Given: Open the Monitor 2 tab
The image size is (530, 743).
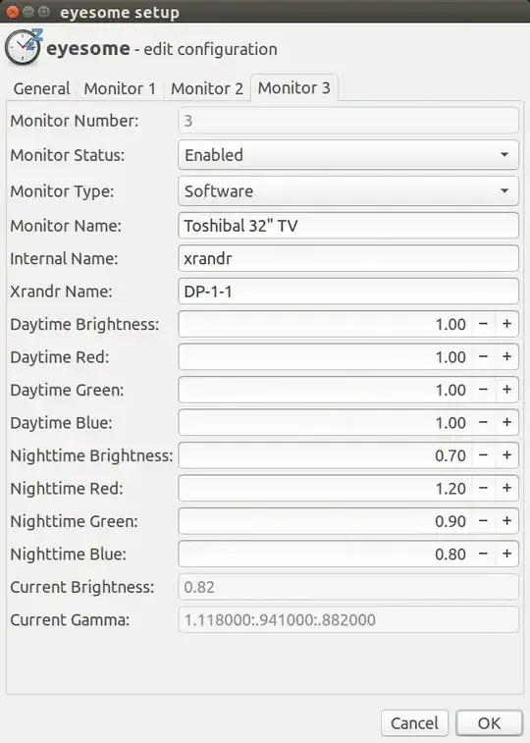Looking at the screenshot, I should [x=206, y=88].
